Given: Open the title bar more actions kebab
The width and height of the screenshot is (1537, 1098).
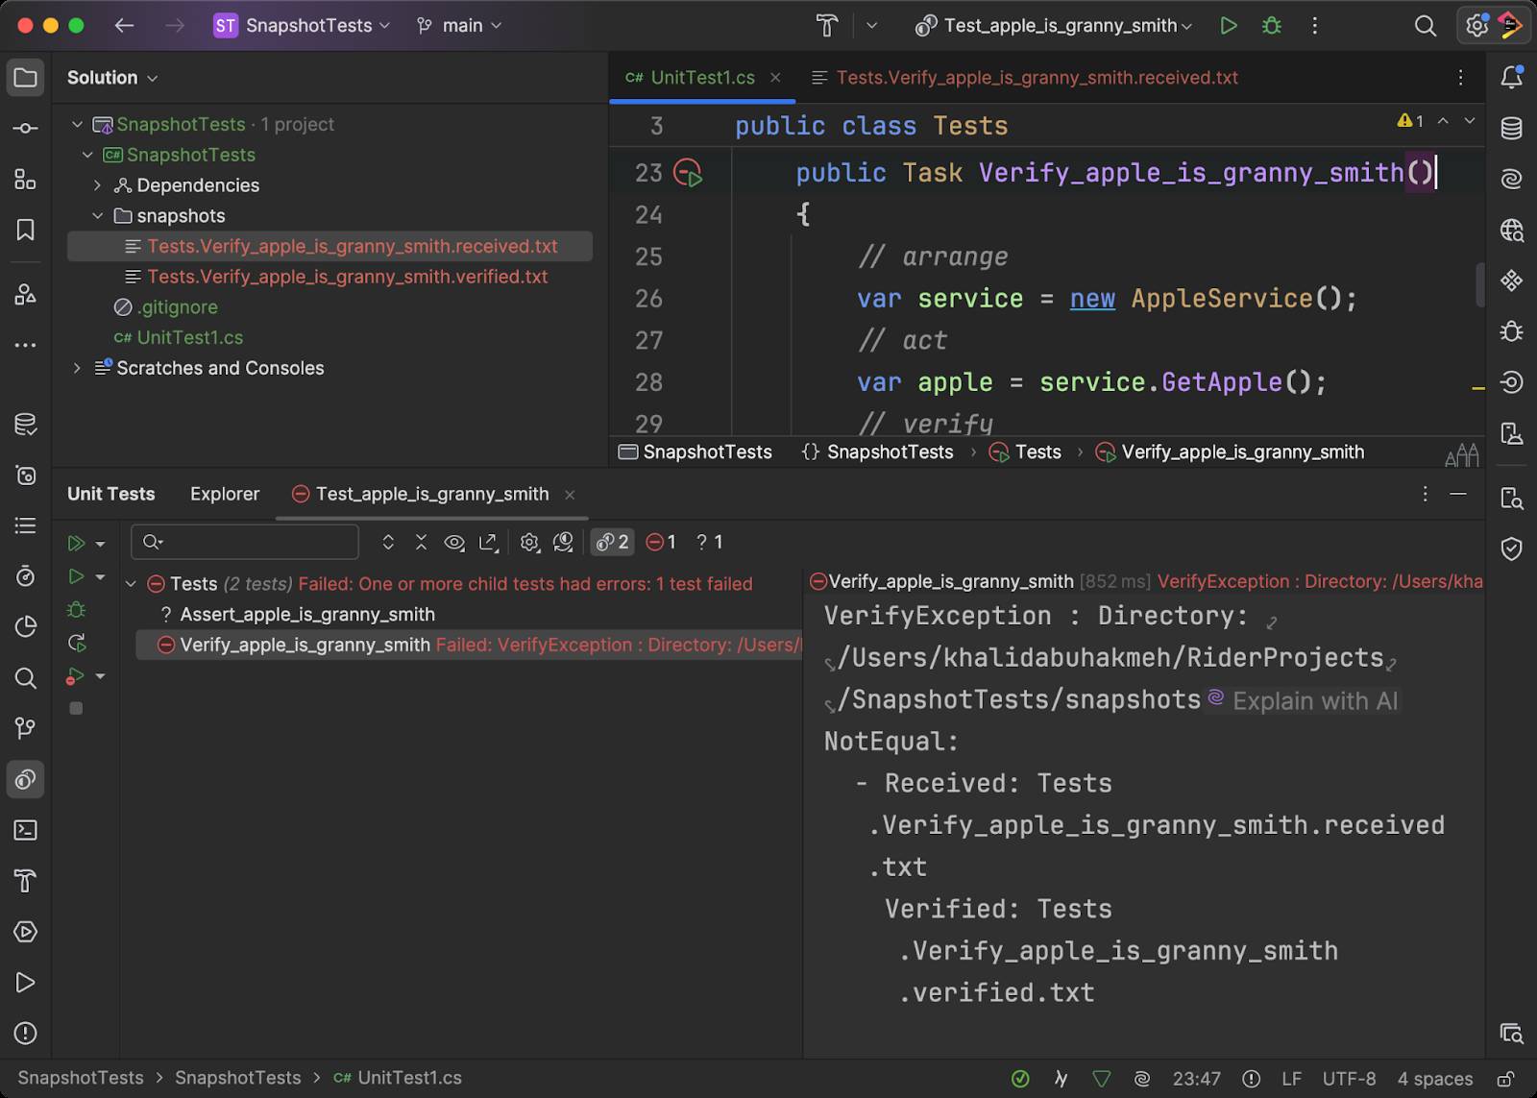Looking at the screenshot, I should click(1314, 26).
